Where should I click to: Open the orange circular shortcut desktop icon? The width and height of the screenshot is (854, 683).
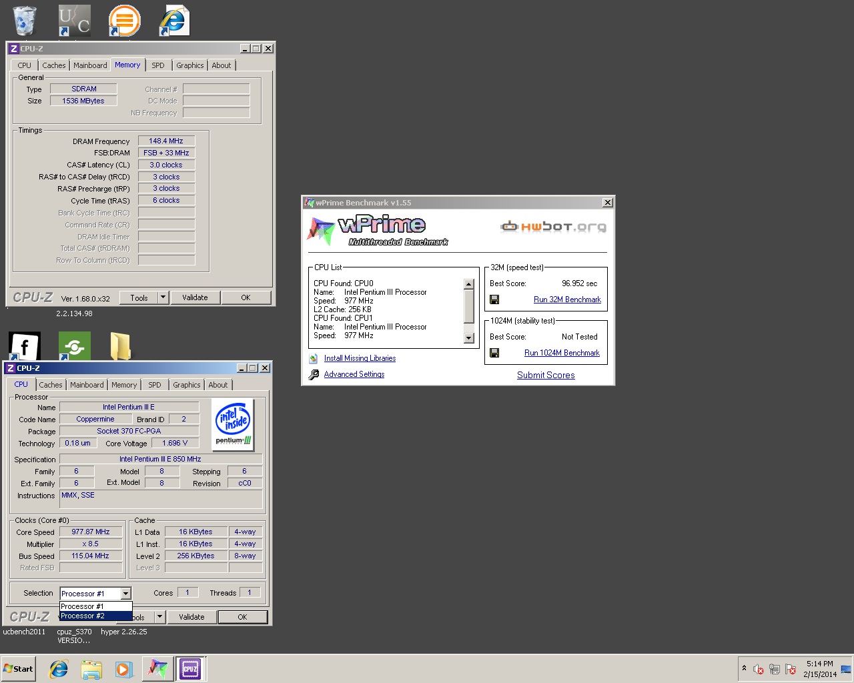coord(124,20)
